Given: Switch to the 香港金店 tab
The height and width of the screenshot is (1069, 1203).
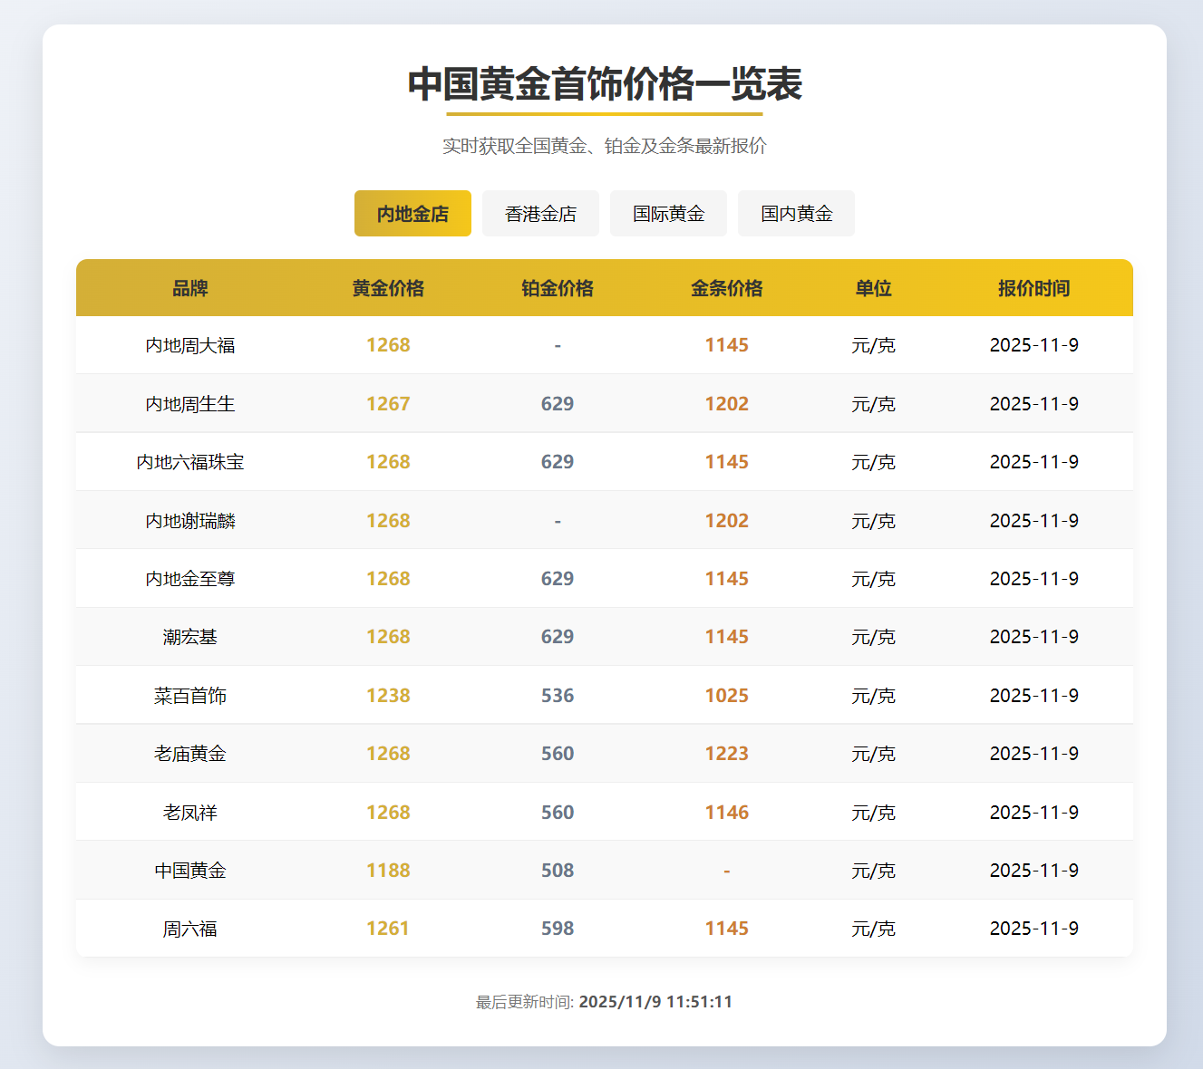Looking at the screenshot, I should pos(540,213).
